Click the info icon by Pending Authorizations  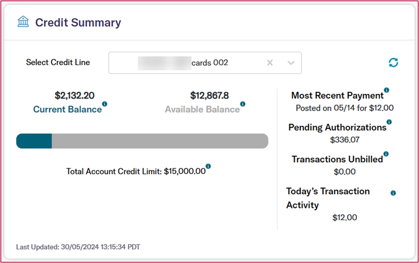pos(389,122)
